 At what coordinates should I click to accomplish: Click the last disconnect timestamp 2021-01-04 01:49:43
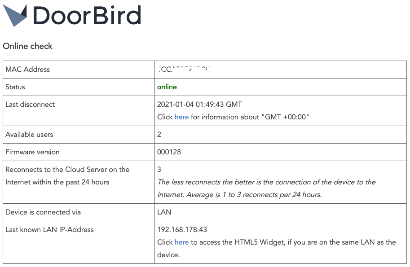pos(190,104)
